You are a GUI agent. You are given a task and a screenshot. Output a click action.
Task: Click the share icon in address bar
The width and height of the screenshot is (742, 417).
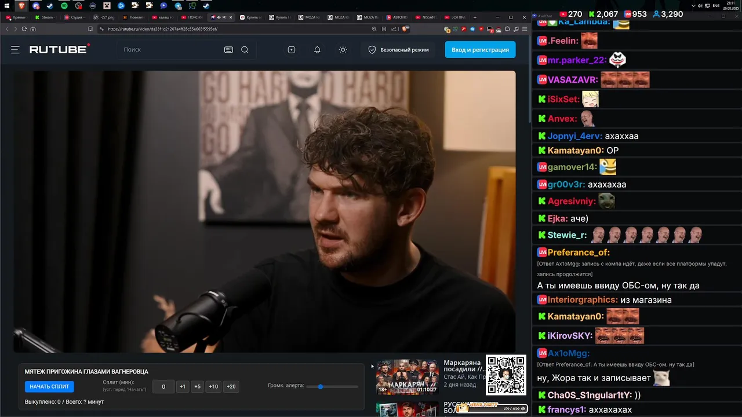coord(394,29)
